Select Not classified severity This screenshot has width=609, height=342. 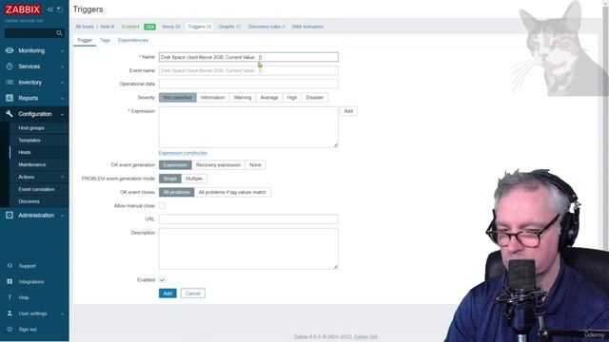click(x=178, y=97)
